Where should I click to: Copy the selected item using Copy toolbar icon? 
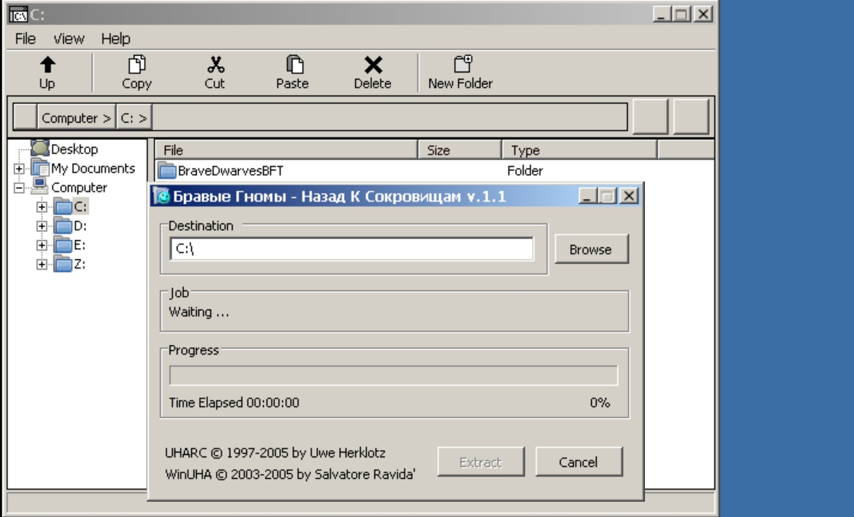point(137,65)
